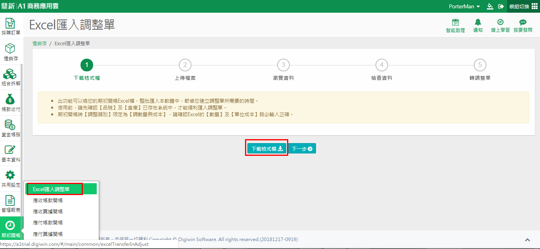Click step 4 檢查資料 circle
540x249 pixels.
click(x=382, y=65)
